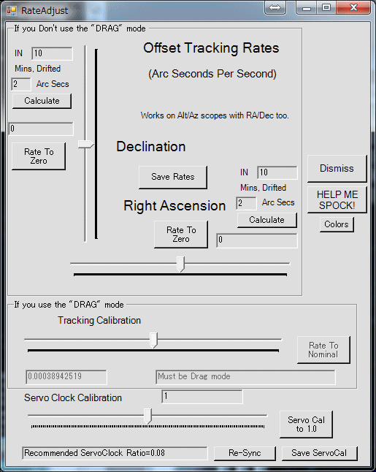Viewport: 376px width, 472px height.
Task: Click the double-arrow title bar button
Action: pyautogui.click(x=275, y=8)
